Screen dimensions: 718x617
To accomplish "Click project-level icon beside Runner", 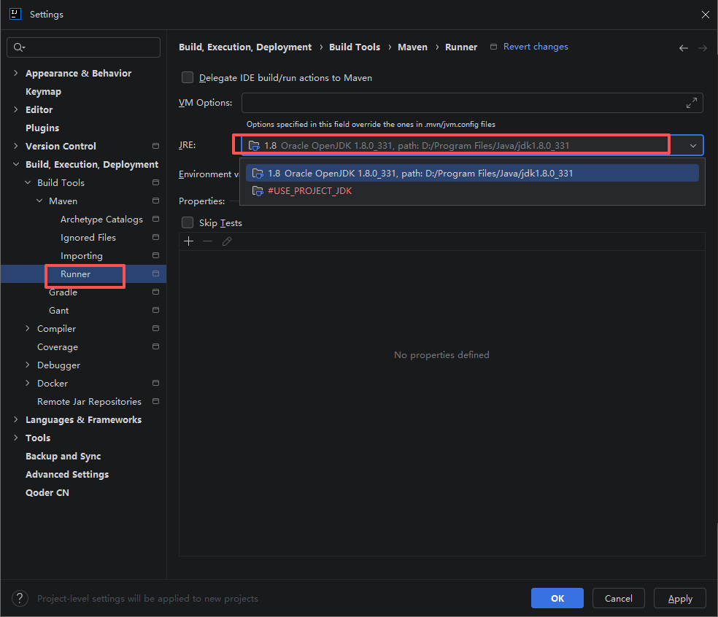I will tap(155, 273).
